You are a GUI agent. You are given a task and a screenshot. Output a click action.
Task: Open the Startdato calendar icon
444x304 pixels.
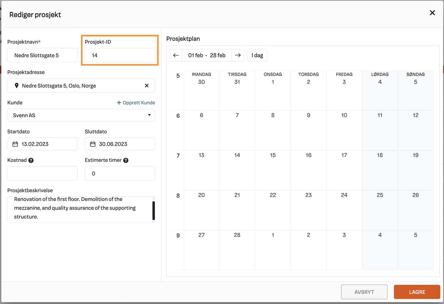[15, 144]
